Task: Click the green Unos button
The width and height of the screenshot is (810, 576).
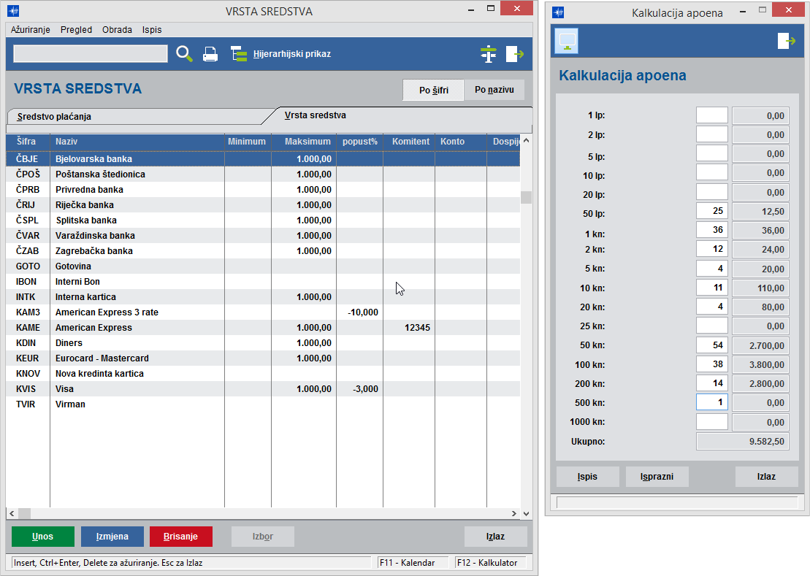Action: (x=43, y=537)
